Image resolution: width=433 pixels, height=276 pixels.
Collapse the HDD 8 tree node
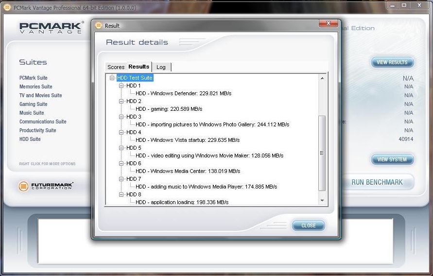pyautogui.click(x=121, y=194)
